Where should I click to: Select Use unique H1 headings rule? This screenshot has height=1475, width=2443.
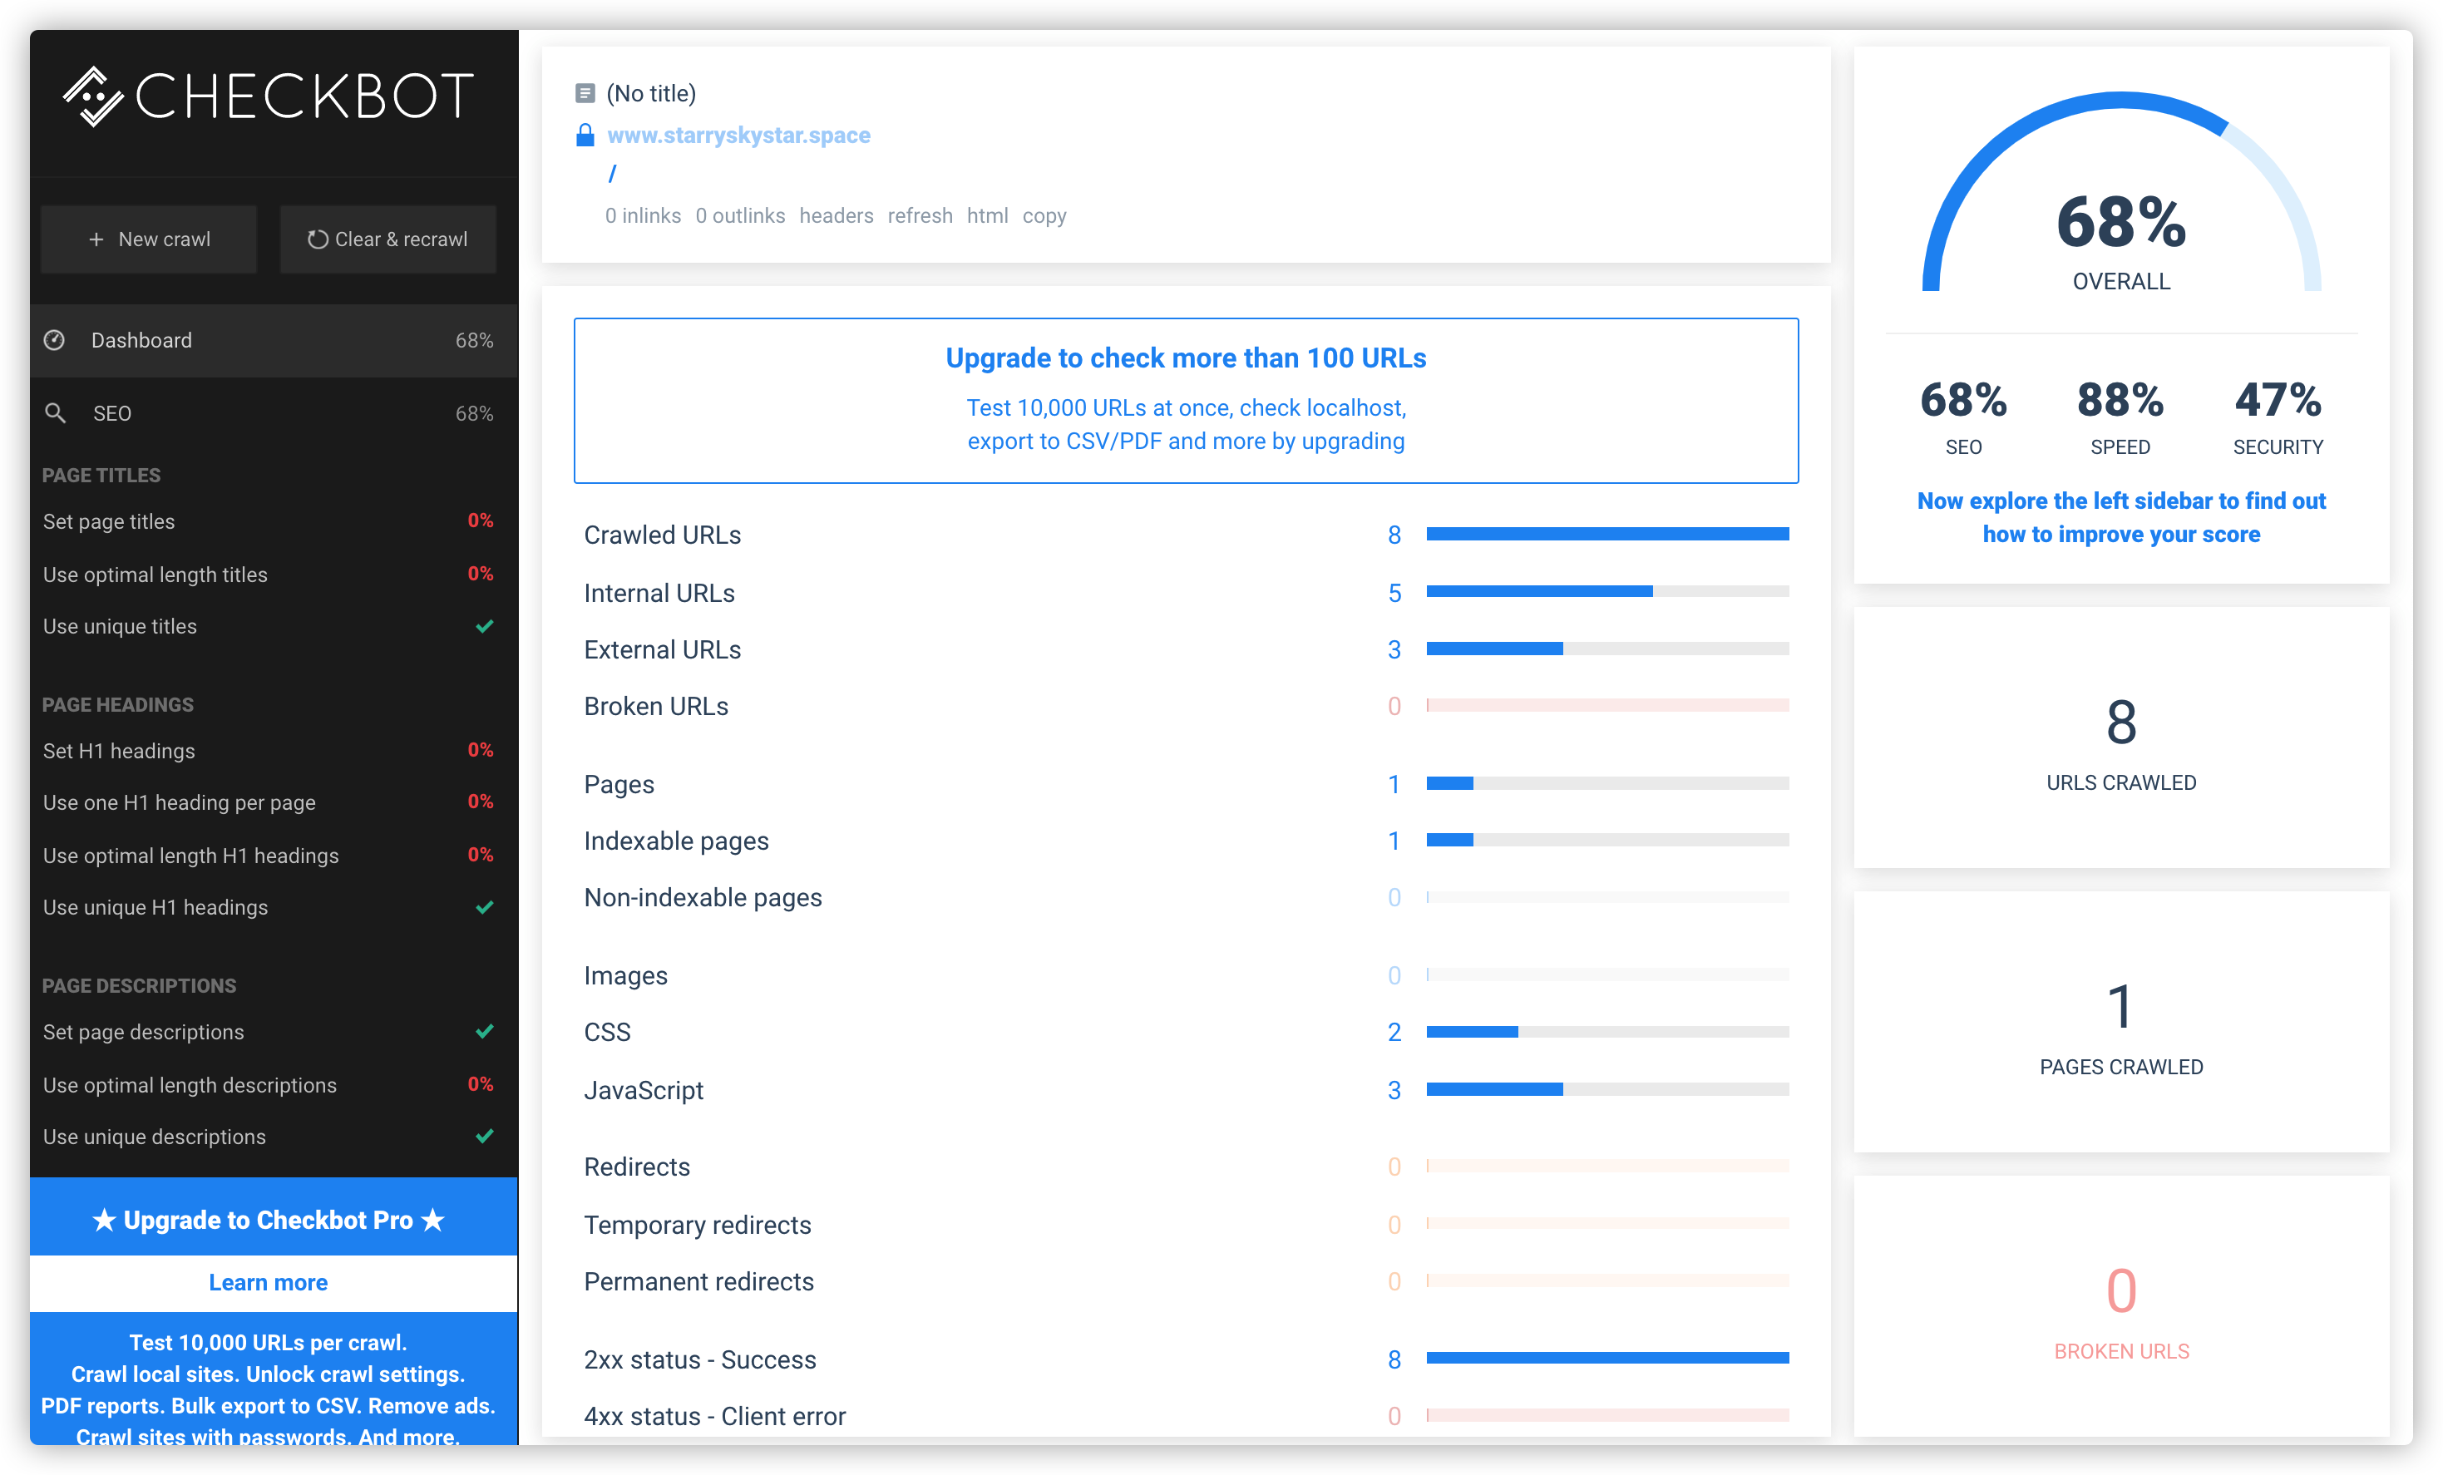[x=268, y=907]
